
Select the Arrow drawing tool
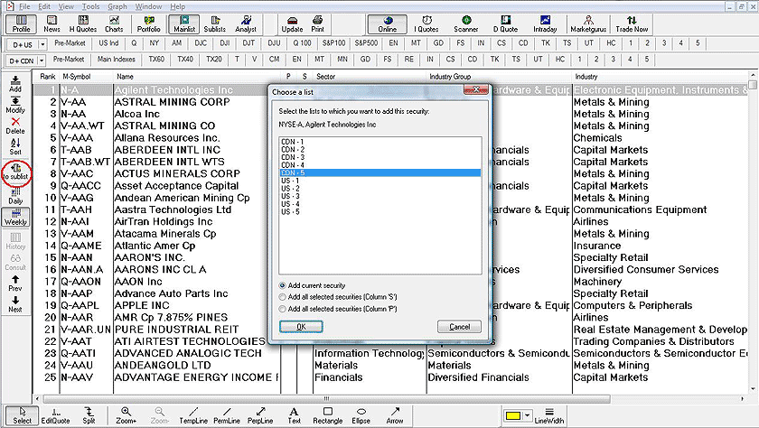(x=395, y=415)
